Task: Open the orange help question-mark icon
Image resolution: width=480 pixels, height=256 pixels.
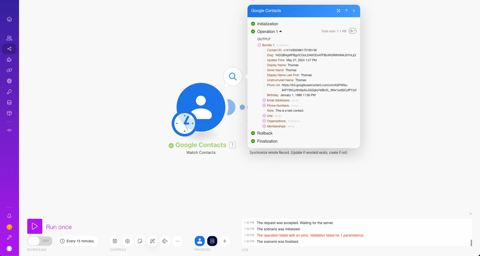Action: coord(9,227)
